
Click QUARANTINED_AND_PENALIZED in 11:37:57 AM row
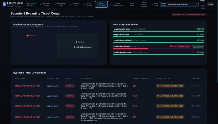[x=170, y=117]
